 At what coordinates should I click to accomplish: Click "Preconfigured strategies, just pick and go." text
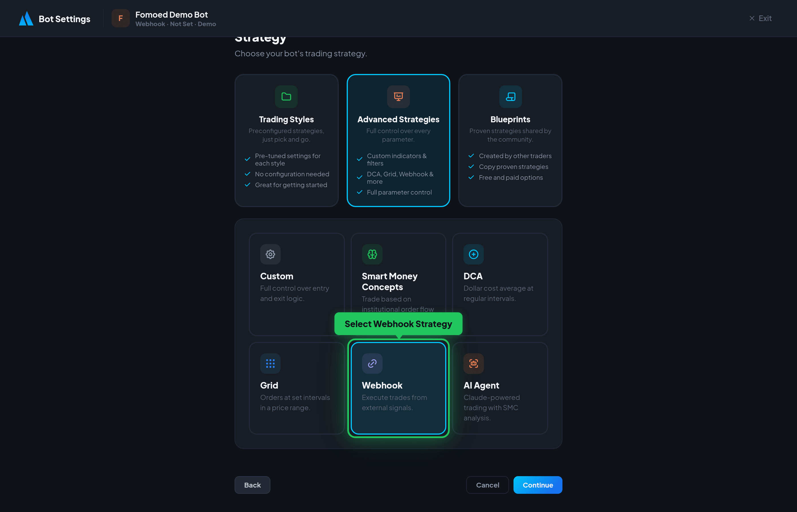click(286, 135)
